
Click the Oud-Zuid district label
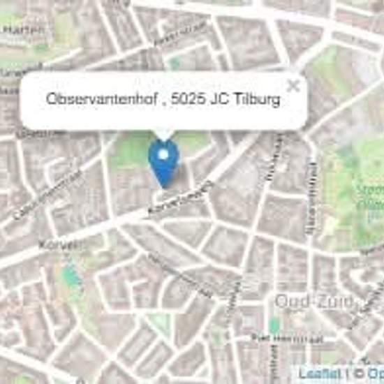pos(314,301)
